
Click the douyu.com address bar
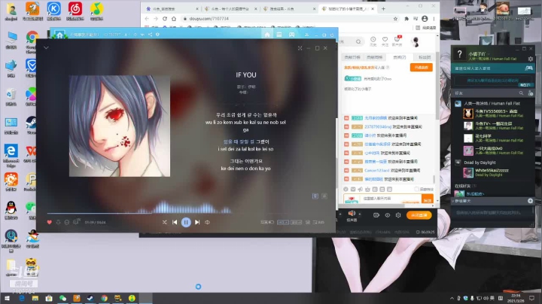(x=291, y=19)
